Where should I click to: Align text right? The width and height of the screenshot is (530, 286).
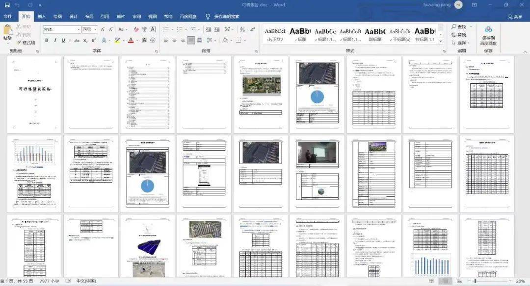point(183,40)
